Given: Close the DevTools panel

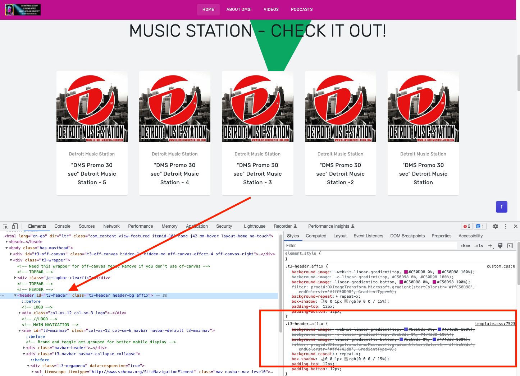Looking at the screenshot, I should (x=516, y=226).
